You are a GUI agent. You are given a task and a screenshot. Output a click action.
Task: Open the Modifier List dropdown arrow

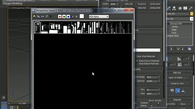click(x=192, y=19)
